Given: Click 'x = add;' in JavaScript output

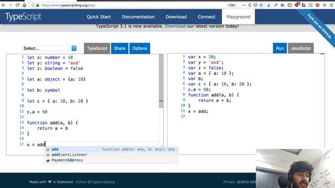Looking at the screenshot, I should pyautogui.click(x=198, y=111).
